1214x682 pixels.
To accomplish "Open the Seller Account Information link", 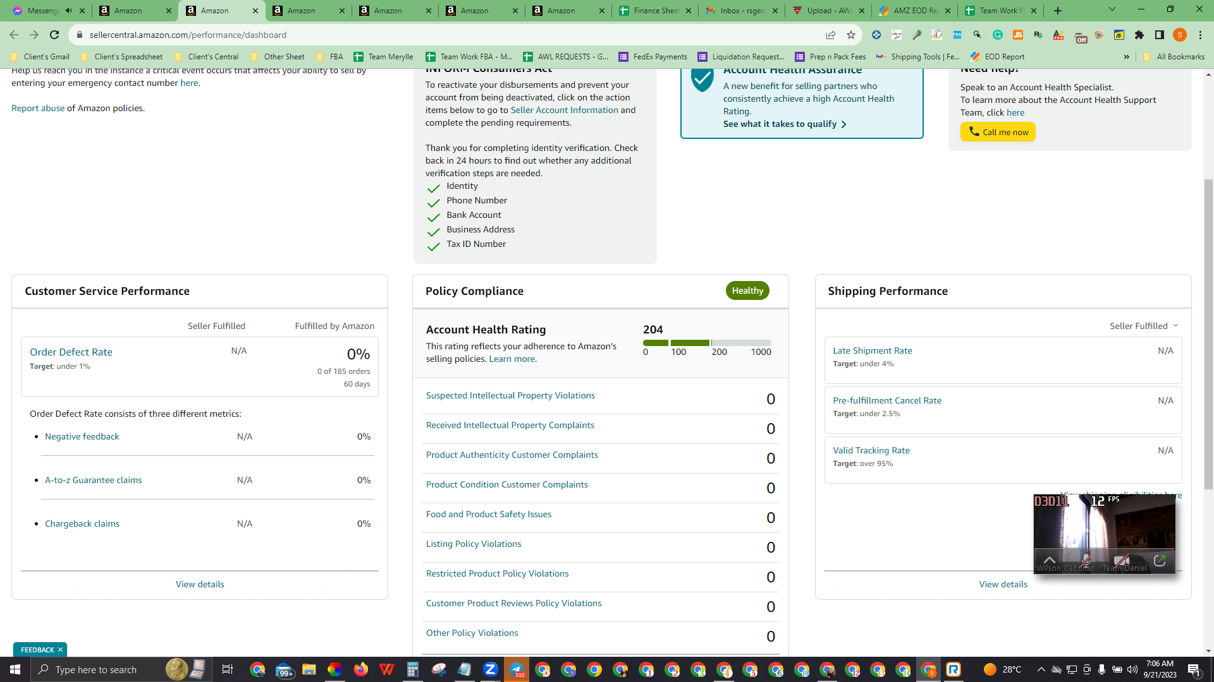I will [x=564, y=111].
